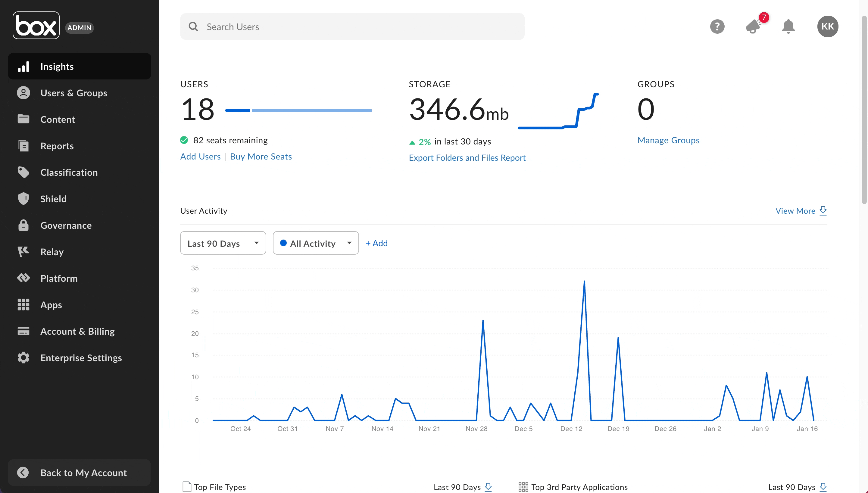Click the Add activity filter button
The height and width of the screenshot is (493, 868).
[x=376, y=243]
